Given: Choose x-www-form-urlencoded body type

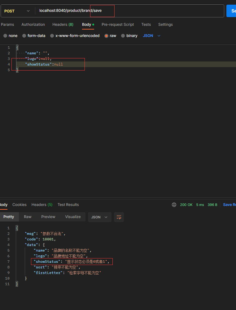Looking at the screenshot, I should pos(52,36).
